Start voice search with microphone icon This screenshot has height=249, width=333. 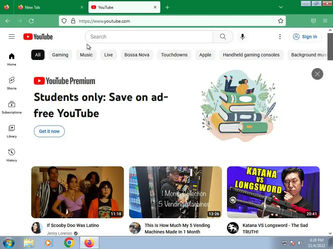click(x=243, y=37)
